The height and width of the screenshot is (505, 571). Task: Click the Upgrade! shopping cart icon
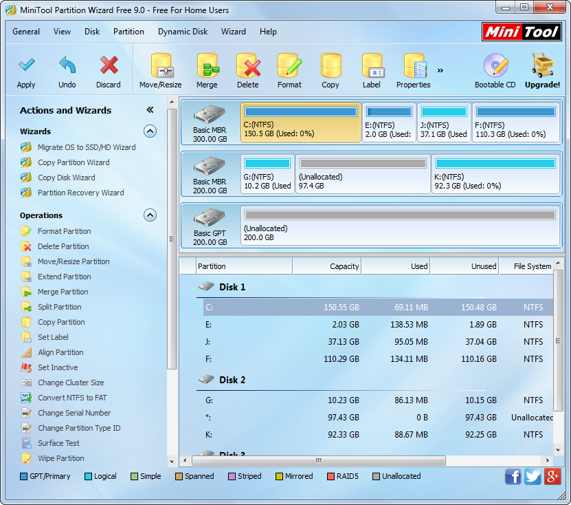point(543,65)
